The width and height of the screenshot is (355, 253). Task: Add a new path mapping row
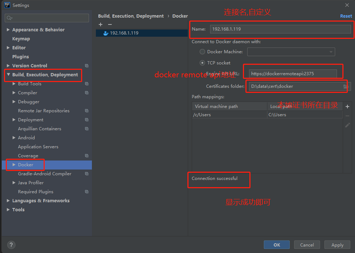(347, 107)
